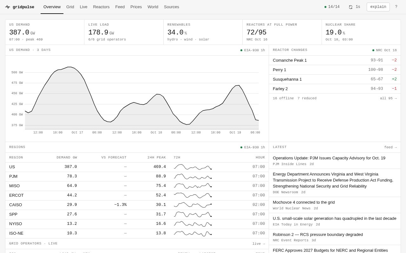Click the Nuclear Share 19.0% card

point(361,32)
